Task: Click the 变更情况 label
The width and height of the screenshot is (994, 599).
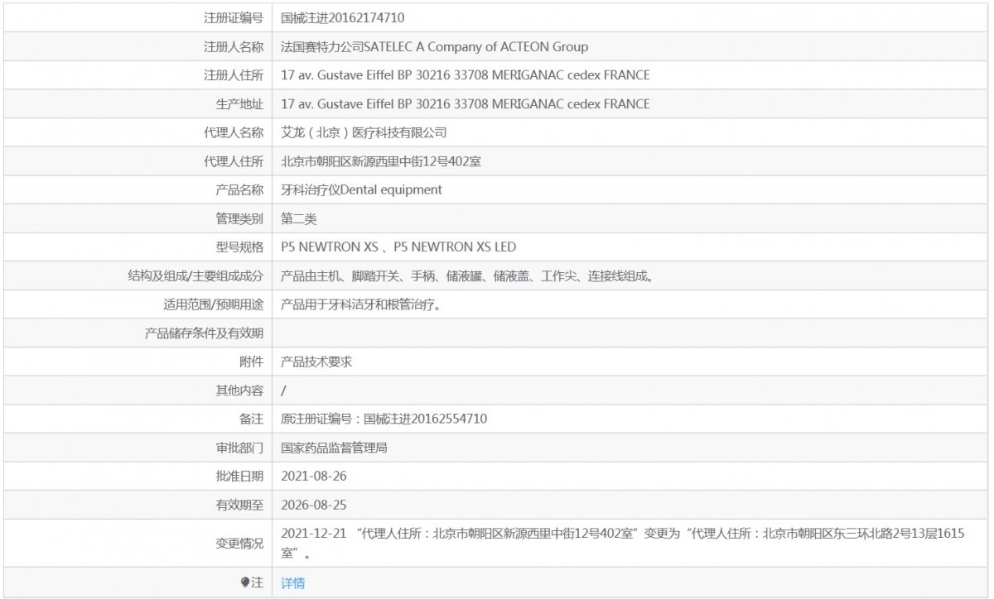Action: (239, 543)
